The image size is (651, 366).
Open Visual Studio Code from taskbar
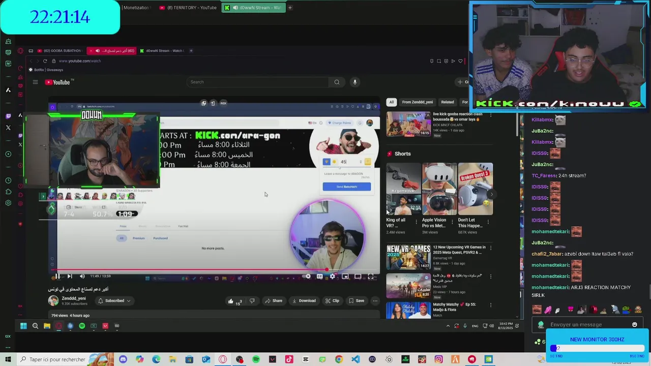[x=356, y=359]
